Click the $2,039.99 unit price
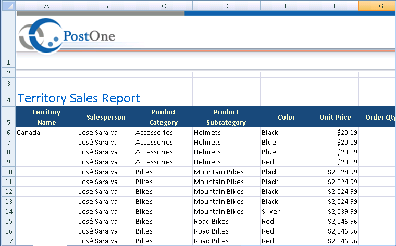This screenshot has width=396, height=246. (x=335, y=212)
